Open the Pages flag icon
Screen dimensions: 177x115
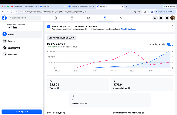(x=88, y=18)
